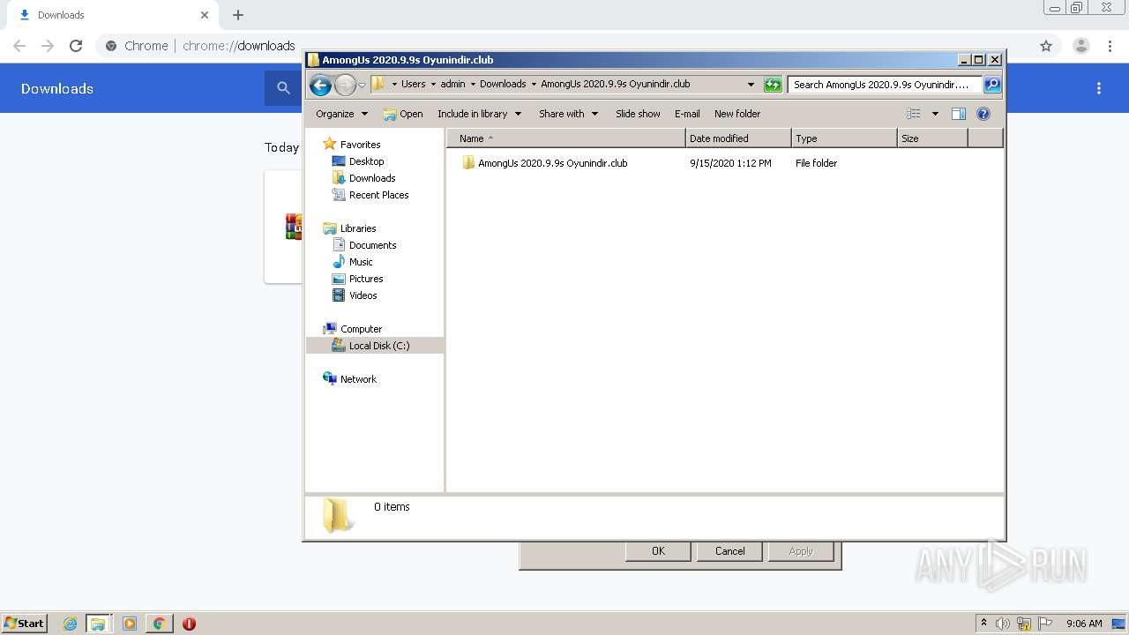The image size is (1129, 635).
Task: Open Downloads page three-dot menu
Action: click(1099, 88)
